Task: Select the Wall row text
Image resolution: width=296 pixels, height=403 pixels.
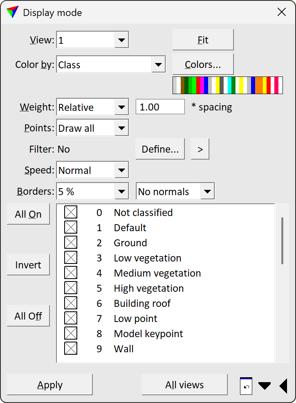Action: pyautogui.click(x=124, y=349)
